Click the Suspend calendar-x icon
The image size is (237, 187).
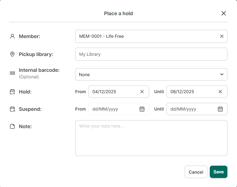12,109
